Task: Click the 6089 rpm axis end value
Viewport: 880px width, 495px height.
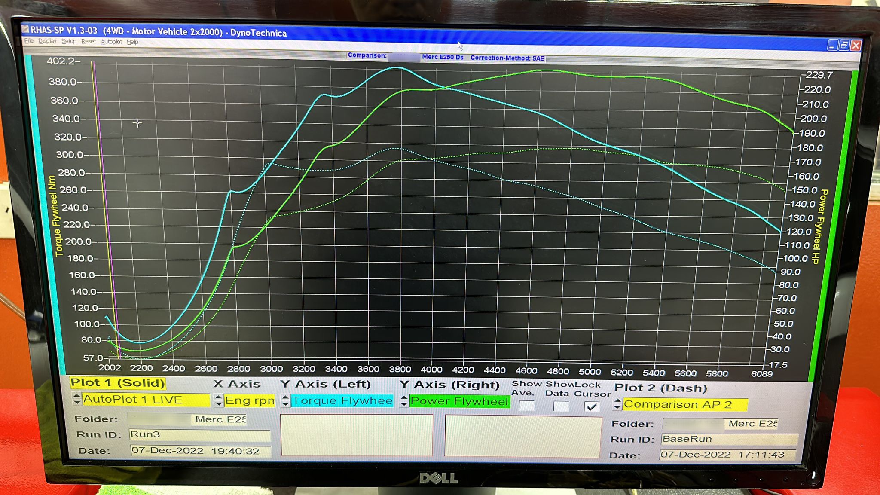Action: click(x=761, y=374)
